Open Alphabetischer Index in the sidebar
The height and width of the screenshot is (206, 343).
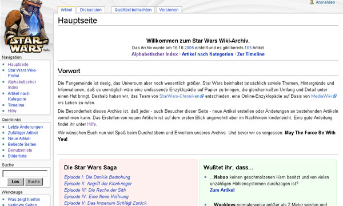(22, 85)
